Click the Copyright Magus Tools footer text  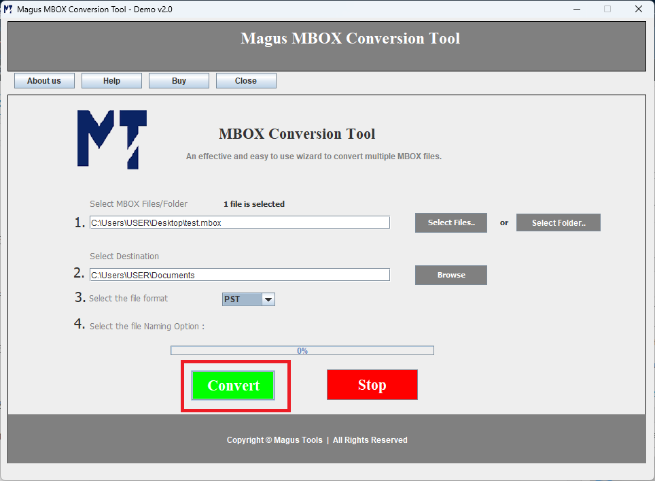[317, 440]
